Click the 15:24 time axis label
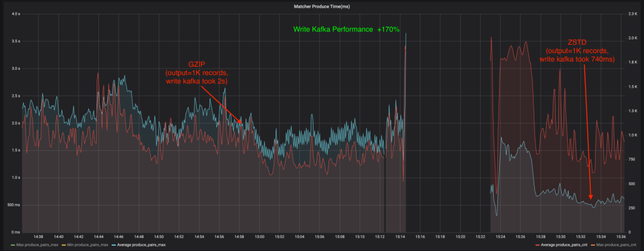 500,237
